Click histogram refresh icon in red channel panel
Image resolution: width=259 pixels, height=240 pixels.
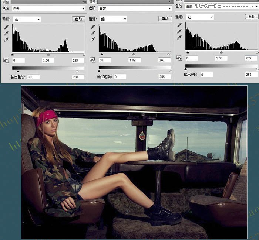tap(179, 58)
